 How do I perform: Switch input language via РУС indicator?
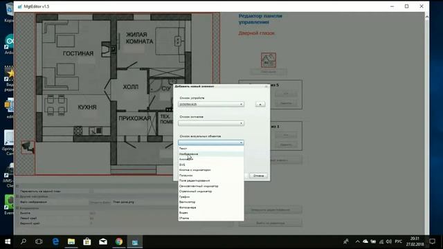tap(399, 241)
